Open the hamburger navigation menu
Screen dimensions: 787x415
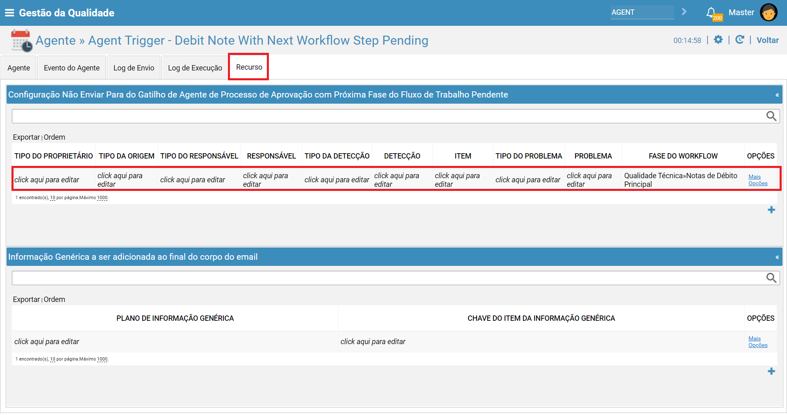pyautogui.click(x=9, y=13)
